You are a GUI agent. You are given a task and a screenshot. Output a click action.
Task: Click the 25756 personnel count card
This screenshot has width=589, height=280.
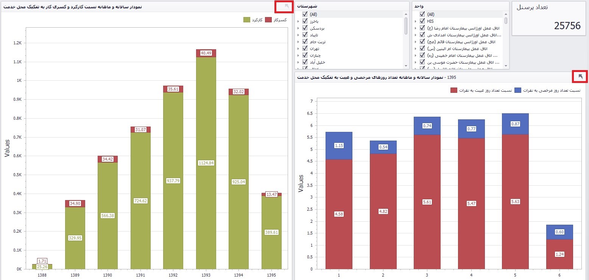pos(550,19)
